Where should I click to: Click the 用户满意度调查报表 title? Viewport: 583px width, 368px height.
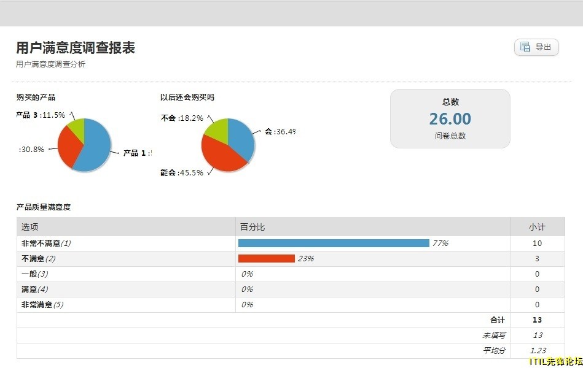pyautogui.click(x=76, y=48)
